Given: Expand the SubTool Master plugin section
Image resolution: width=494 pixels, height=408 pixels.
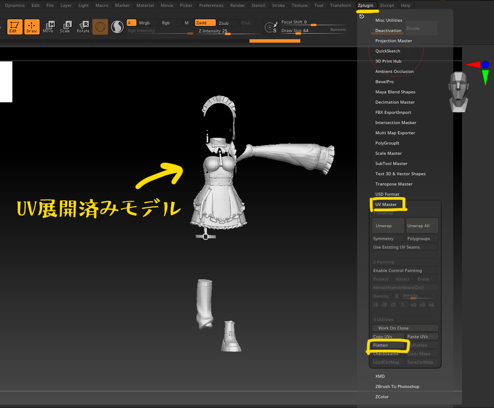Looking at the screenshot, I should 391,164.
